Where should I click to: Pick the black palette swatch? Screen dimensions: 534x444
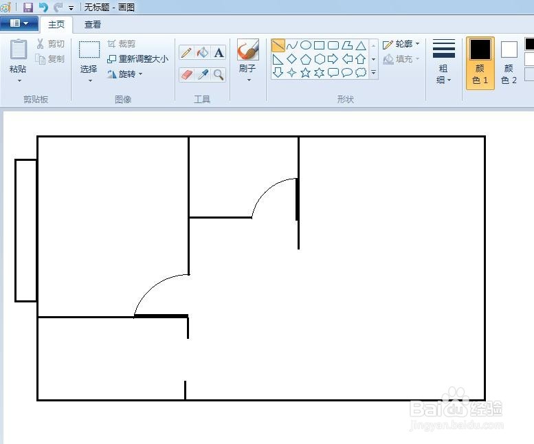(530, 44)
